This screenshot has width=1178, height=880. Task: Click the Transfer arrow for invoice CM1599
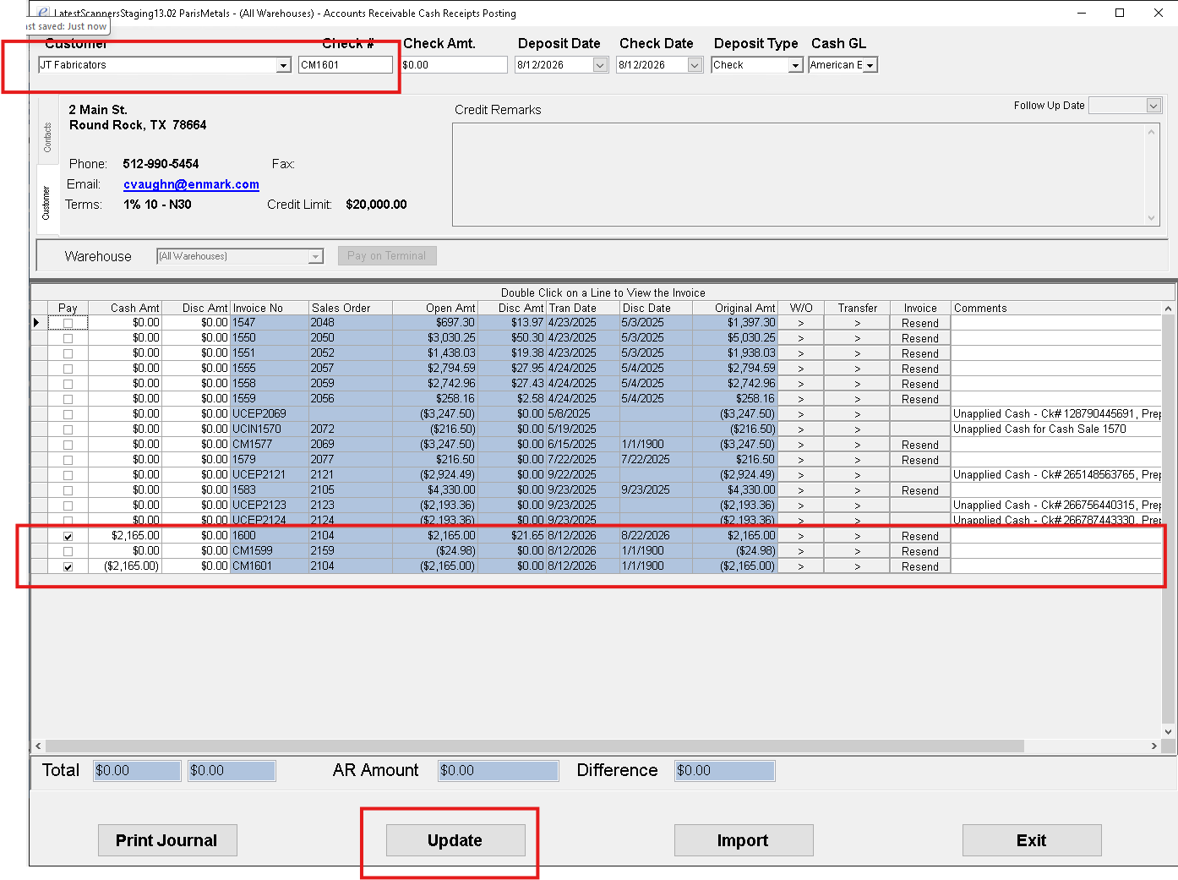857,551
